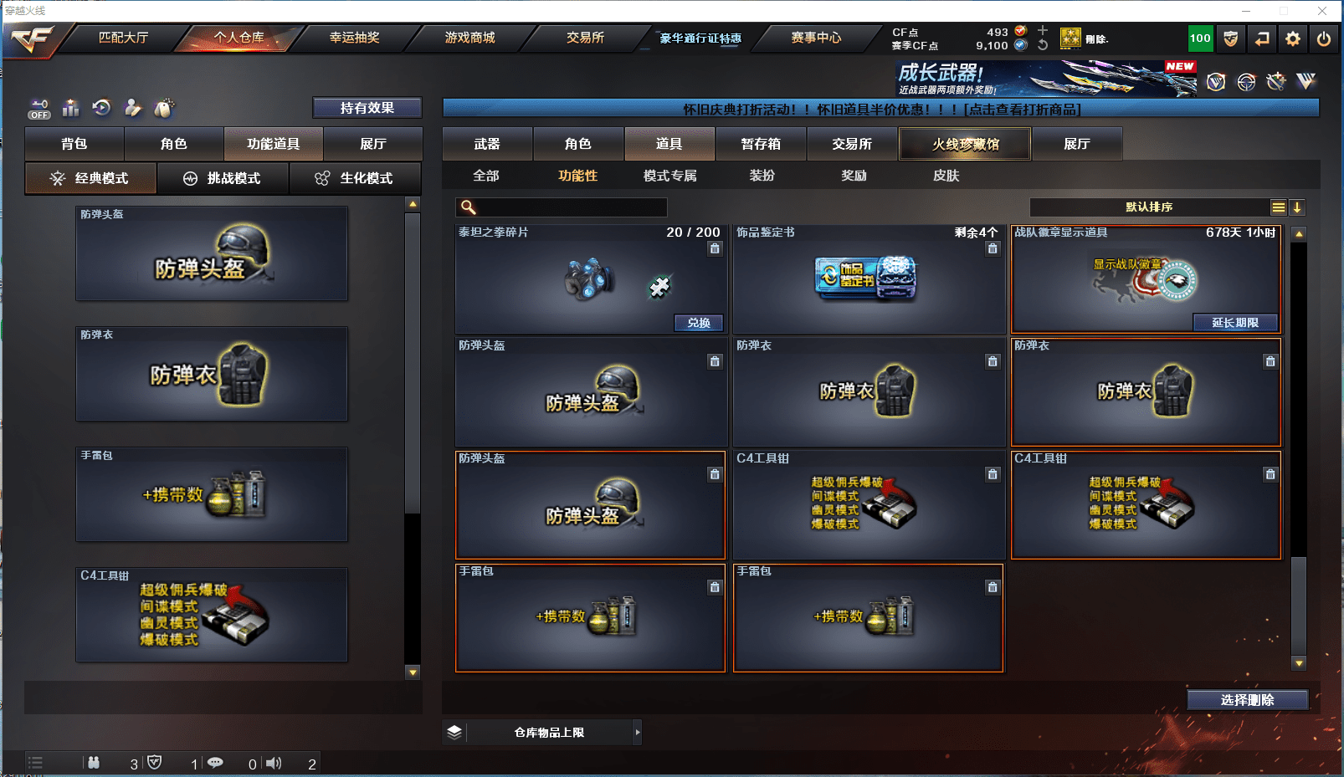Open the list menu icon in the status bar

[35, 763]
